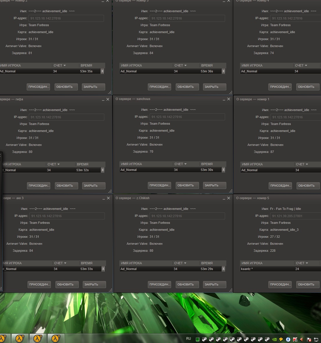This screenshot has height=343, width=321.
Task: Click ВРЕМЯ column header in номер 3 window
Action: [x=213, y=65]
